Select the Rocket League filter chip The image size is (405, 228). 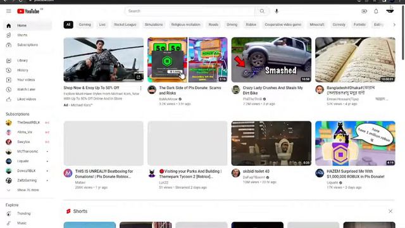tap(125, 25)
